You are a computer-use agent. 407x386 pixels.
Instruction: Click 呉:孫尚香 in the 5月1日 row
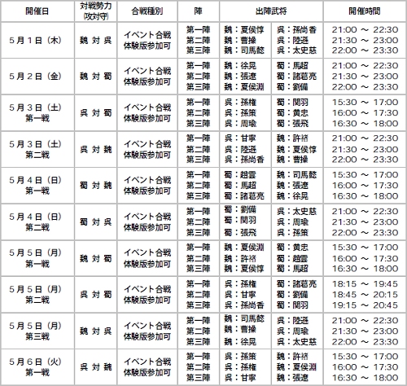click(x=296, y=29)
